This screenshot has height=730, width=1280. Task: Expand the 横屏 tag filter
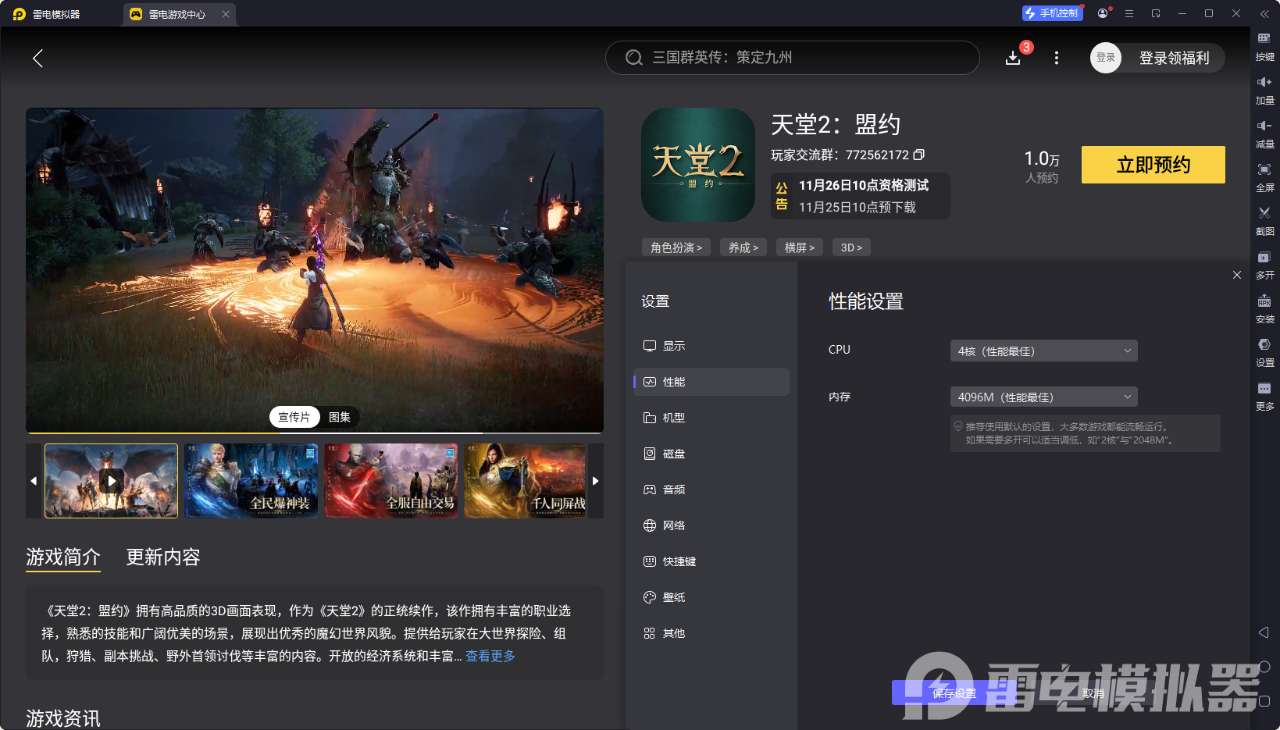pyautogui.click(x=799, y=247)
